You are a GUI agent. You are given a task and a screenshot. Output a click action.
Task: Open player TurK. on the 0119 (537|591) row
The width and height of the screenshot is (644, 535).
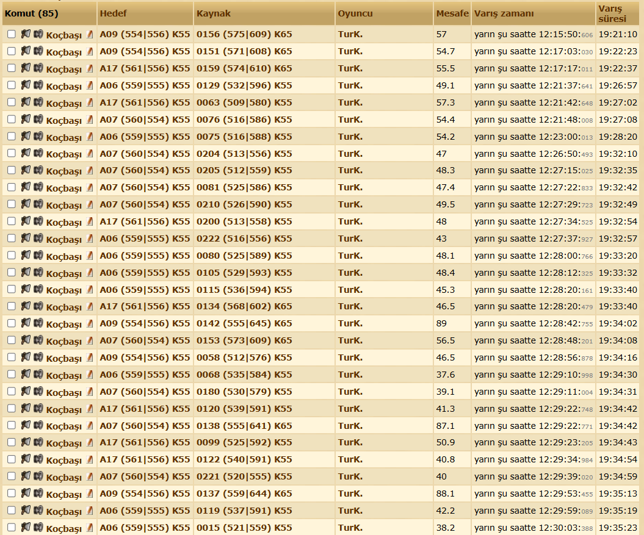point(350,511)
